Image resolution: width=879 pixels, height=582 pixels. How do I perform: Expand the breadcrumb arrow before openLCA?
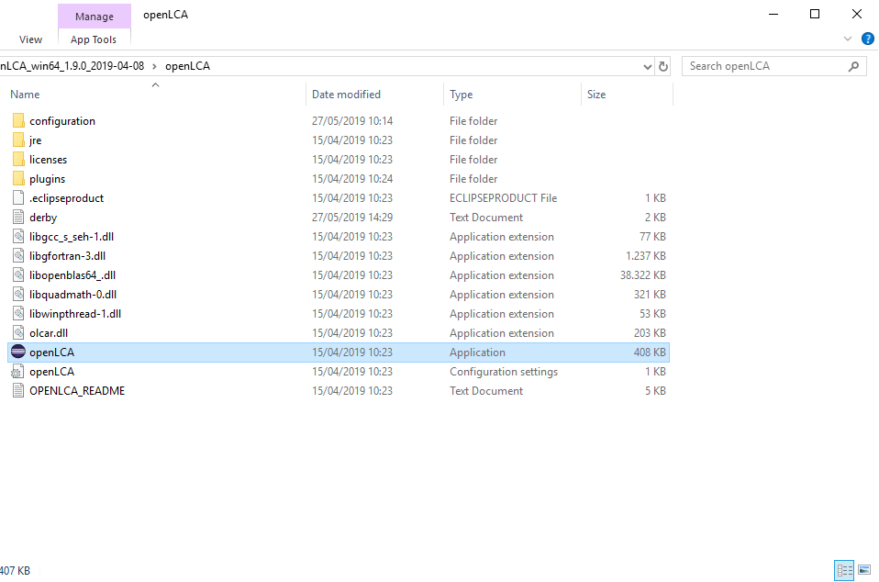pos(154,66)
